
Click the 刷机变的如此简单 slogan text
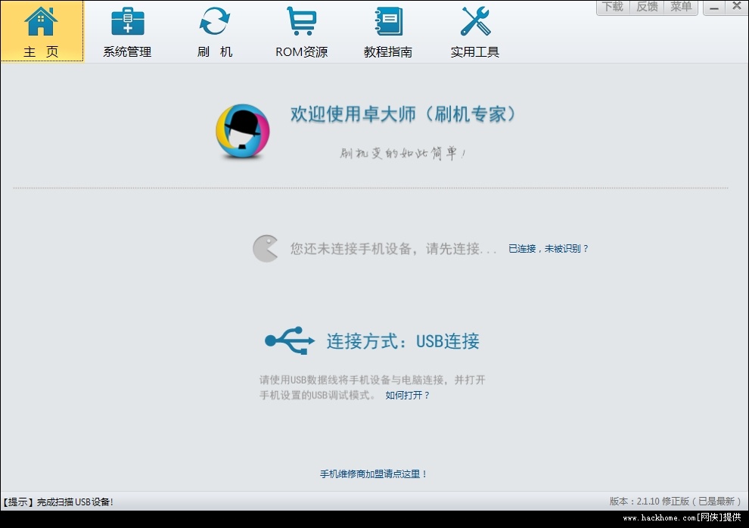[402, 154]
